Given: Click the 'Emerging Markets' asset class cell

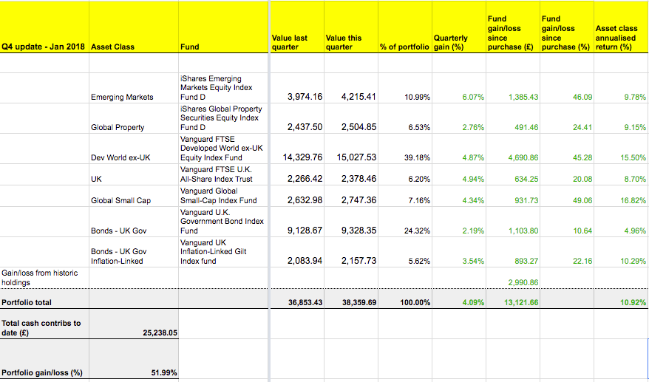Looking at the screenshot, I should 122,97.
